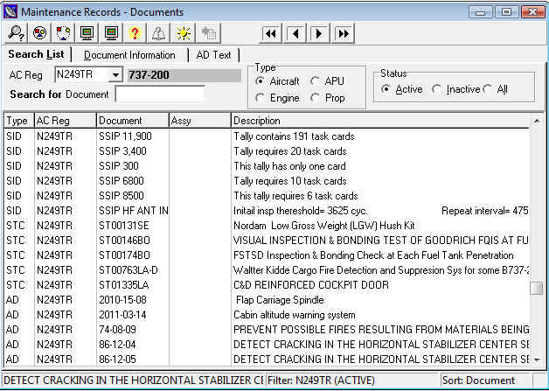Screen dimensions: 549x391
Task: Click the grayed copy-paste toolbar icon
Action: [209, 33]
